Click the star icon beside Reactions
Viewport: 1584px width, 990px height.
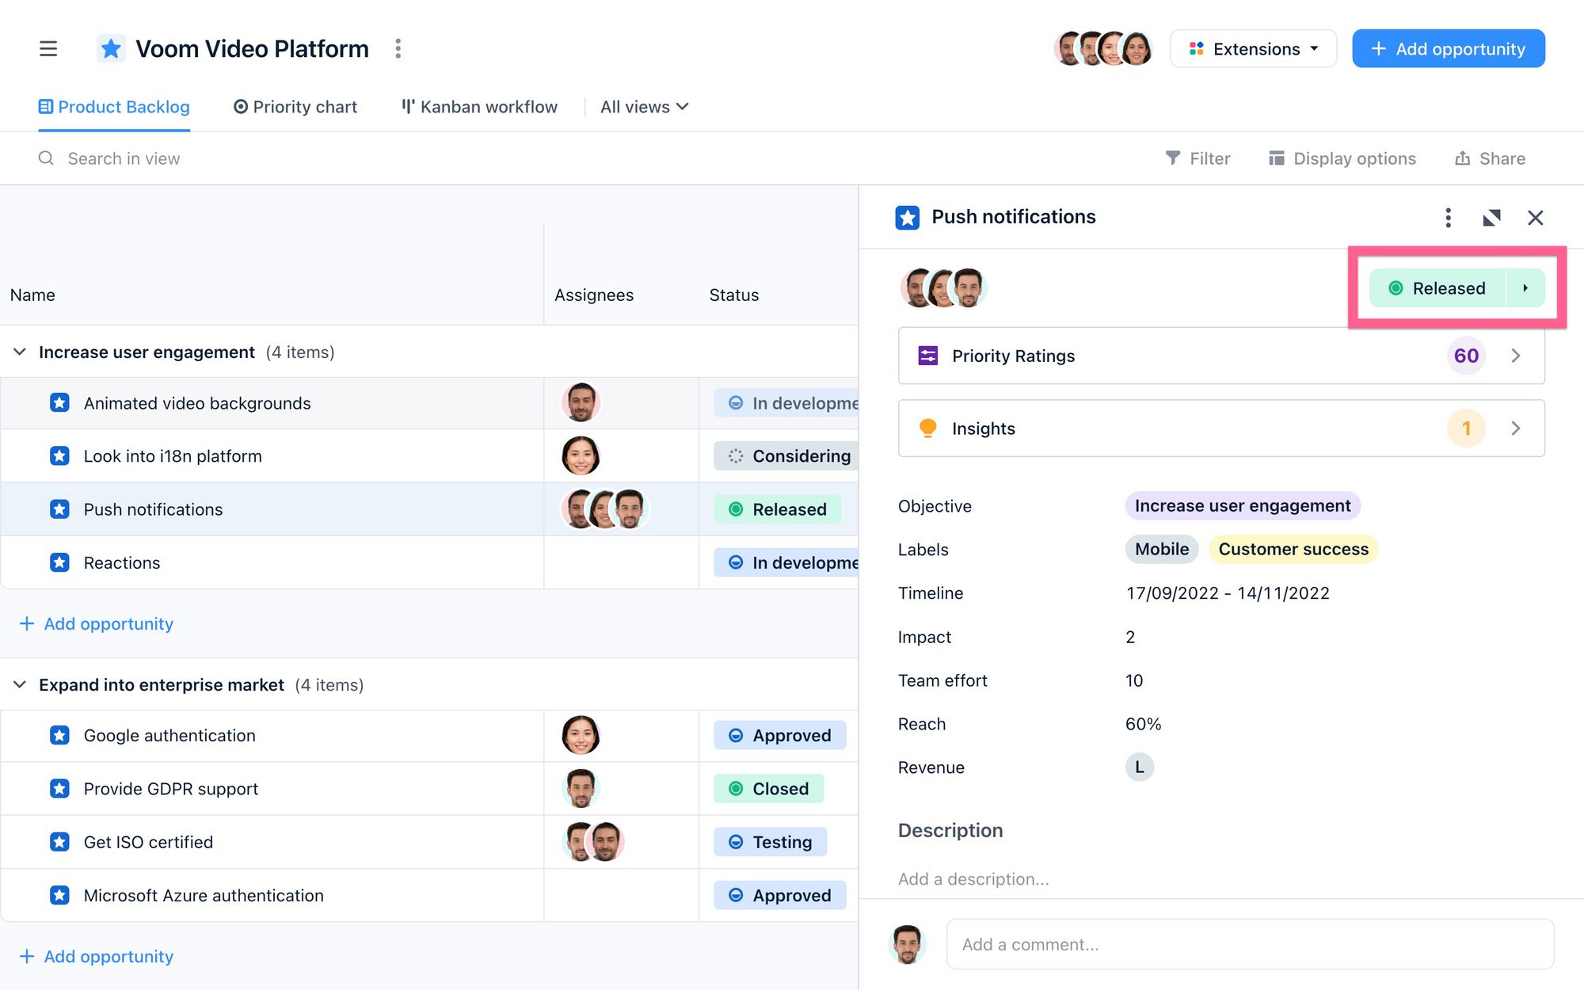click(59, 562)
